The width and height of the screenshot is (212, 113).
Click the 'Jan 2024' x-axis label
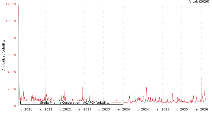(x=123, y=110)
